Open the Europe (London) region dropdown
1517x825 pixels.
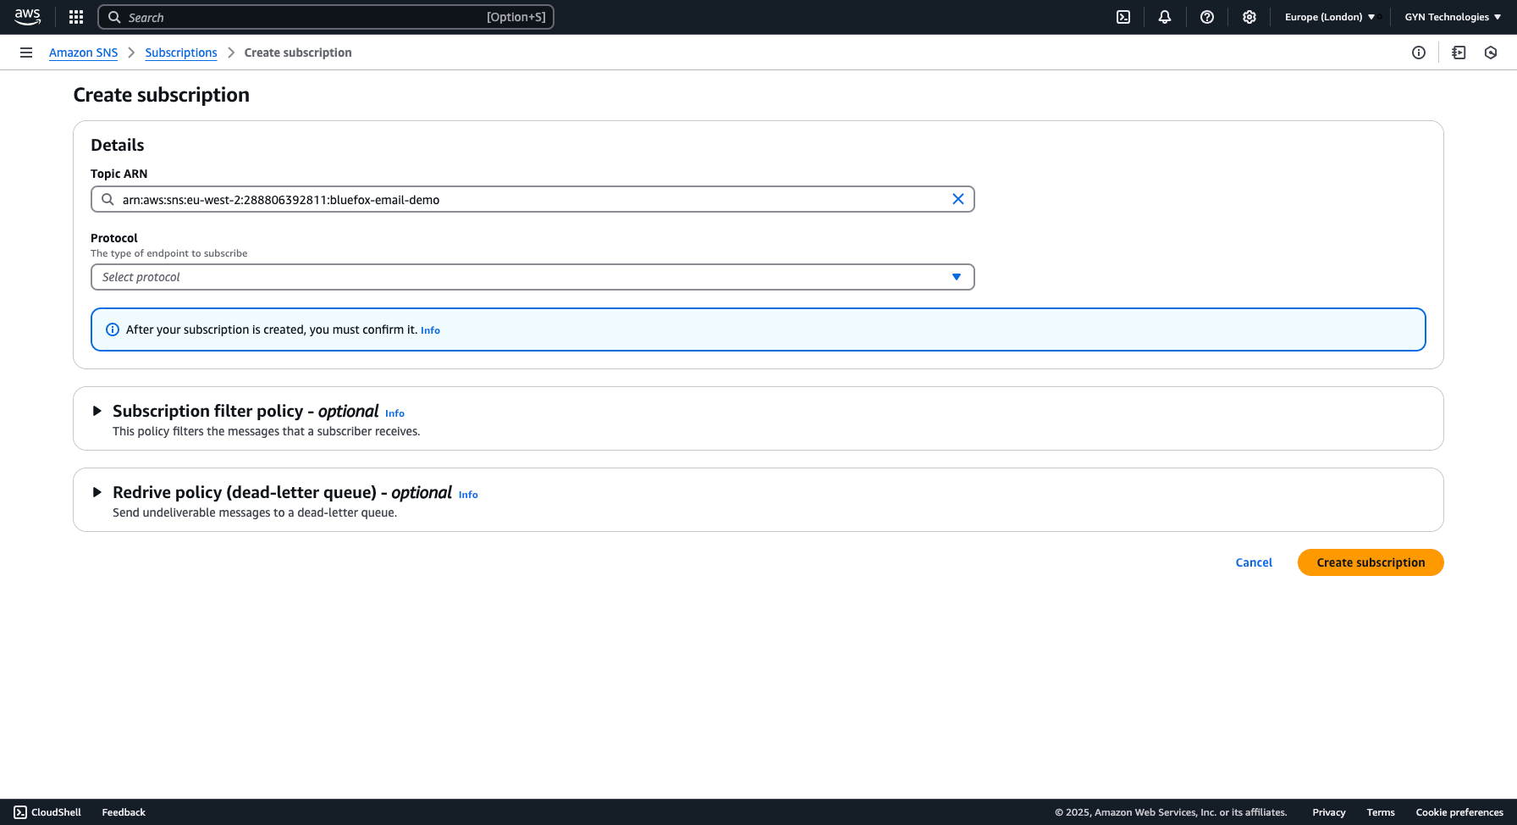pyautogui.click(x=1331, y=17)
